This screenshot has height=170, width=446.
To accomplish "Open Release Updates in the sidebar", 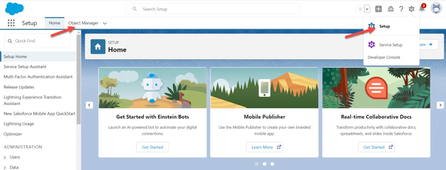I will point(19,87).
